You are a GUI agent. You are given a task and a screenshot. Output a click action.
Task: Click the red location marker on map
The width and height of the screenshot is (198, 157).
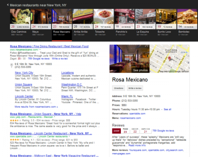click(x=169, y=59)
